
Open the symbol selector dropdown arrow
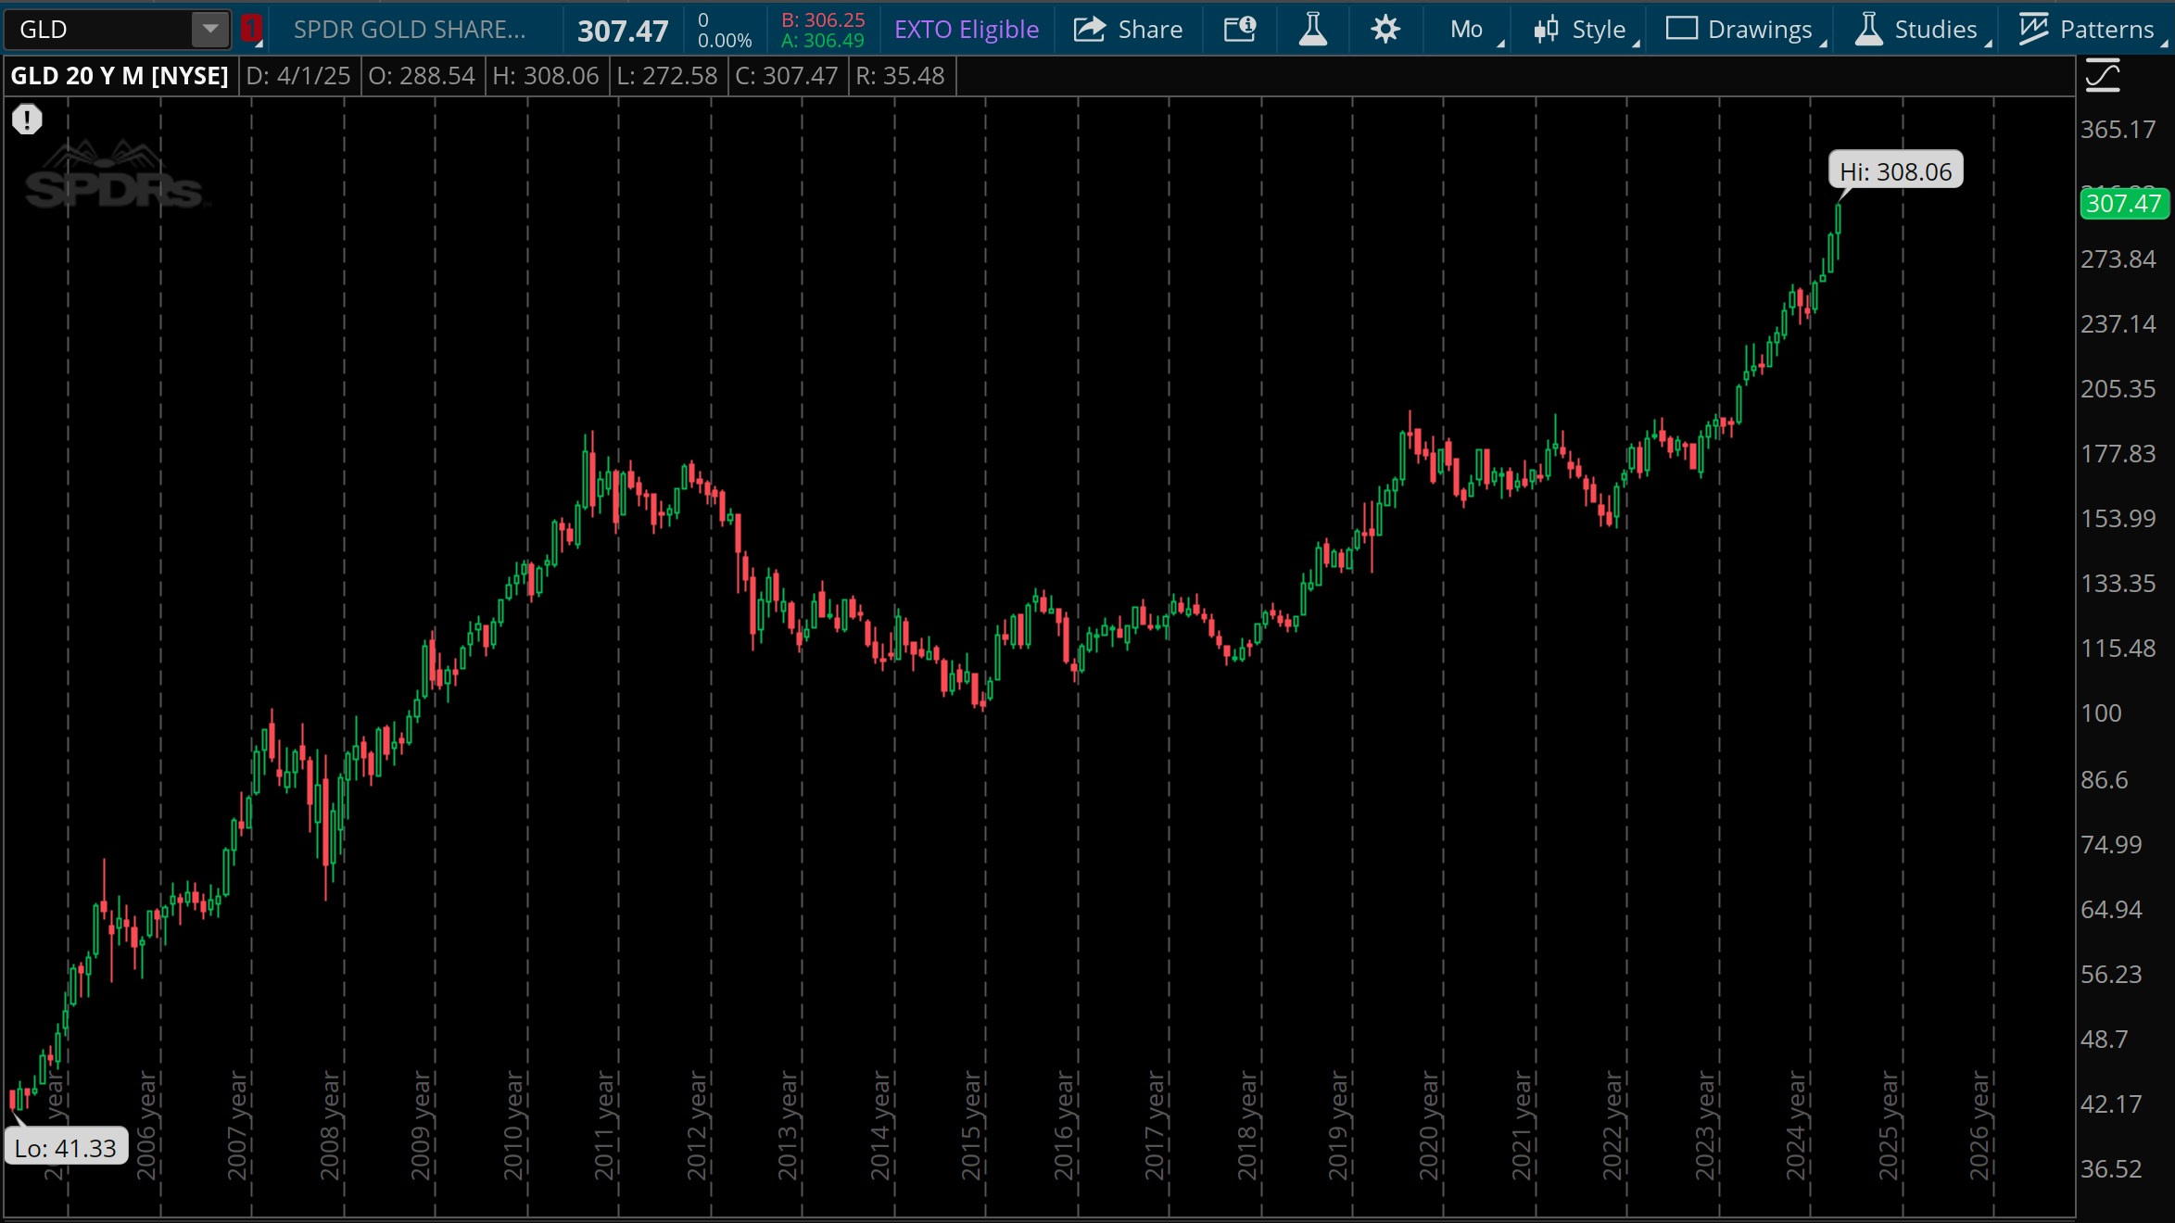[x=211, y=30]
